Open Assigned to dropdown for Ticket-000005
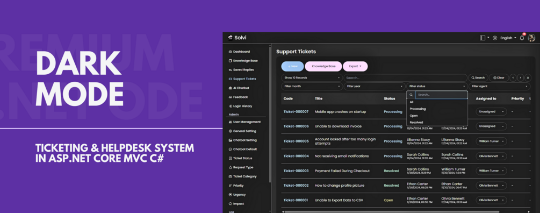The height and width of the screenshot is (213, 540). (491, 141)
